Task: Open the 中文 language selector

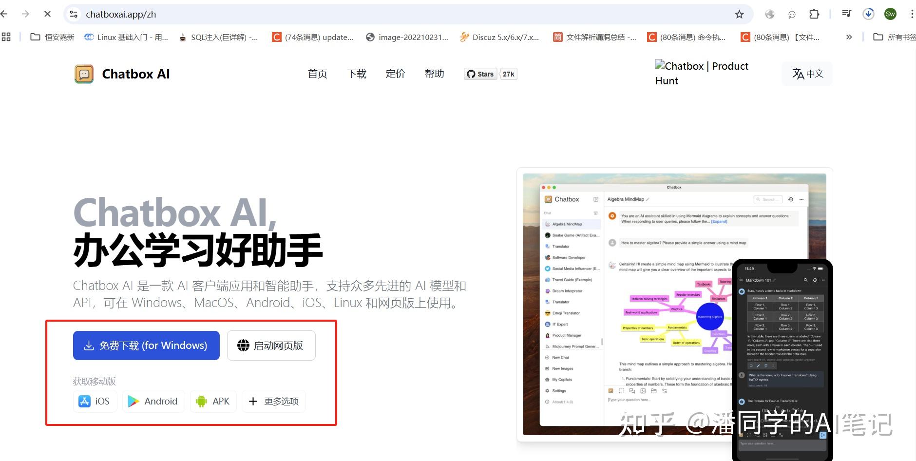Action: 807,74
